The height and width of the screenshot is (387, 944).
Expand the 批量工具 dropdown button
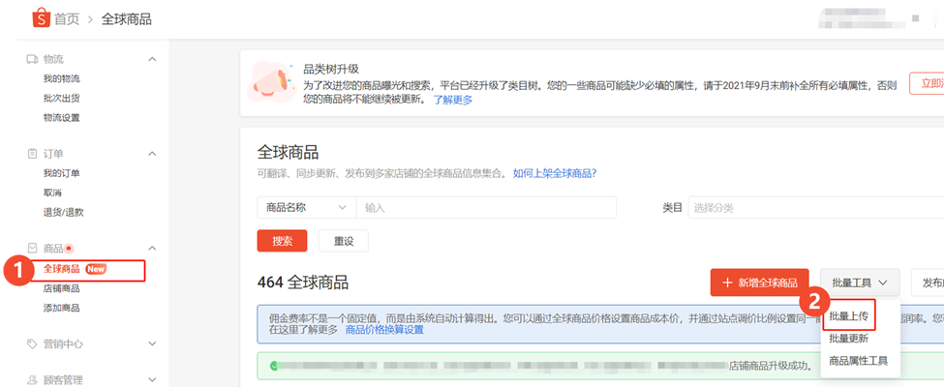pos(860,283)
